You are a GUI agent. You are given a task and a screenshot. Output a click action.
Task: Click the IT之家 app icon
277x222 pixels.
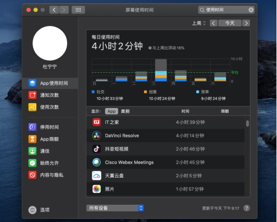(x=96, y=122)
